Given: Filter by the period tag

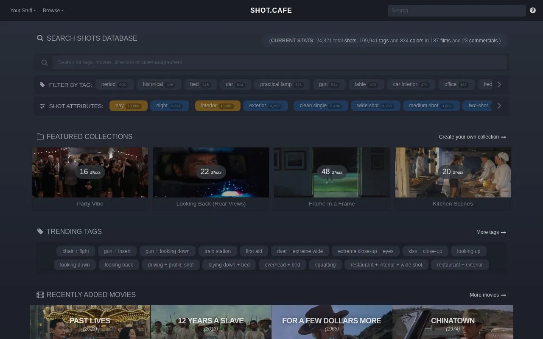Looking at the screenshot, I should [115, 84].
